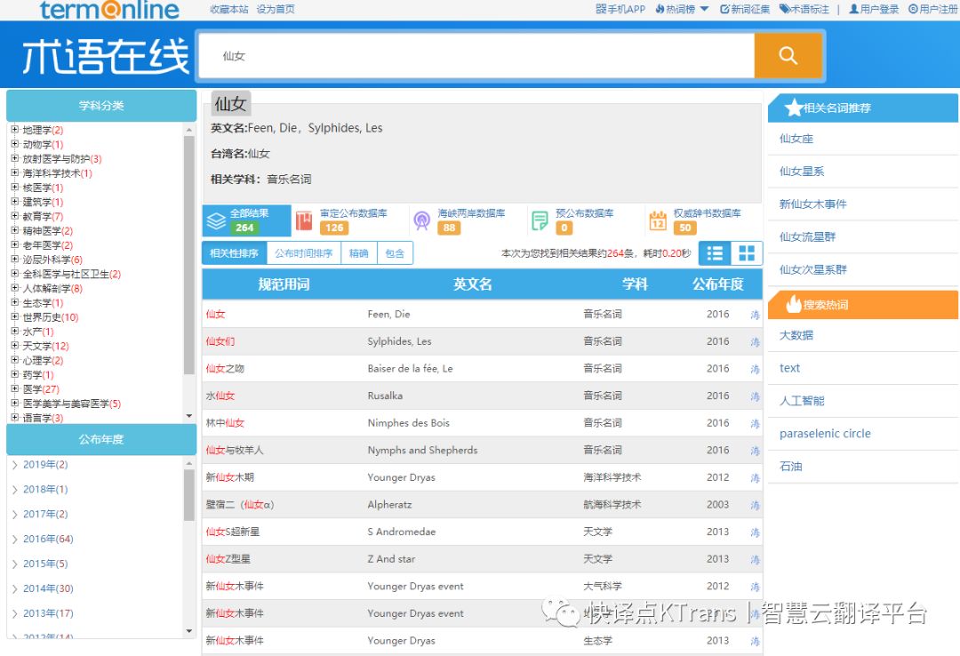Select 精确 match tab
The image size is (960, 656).
(x=359, y=253)
